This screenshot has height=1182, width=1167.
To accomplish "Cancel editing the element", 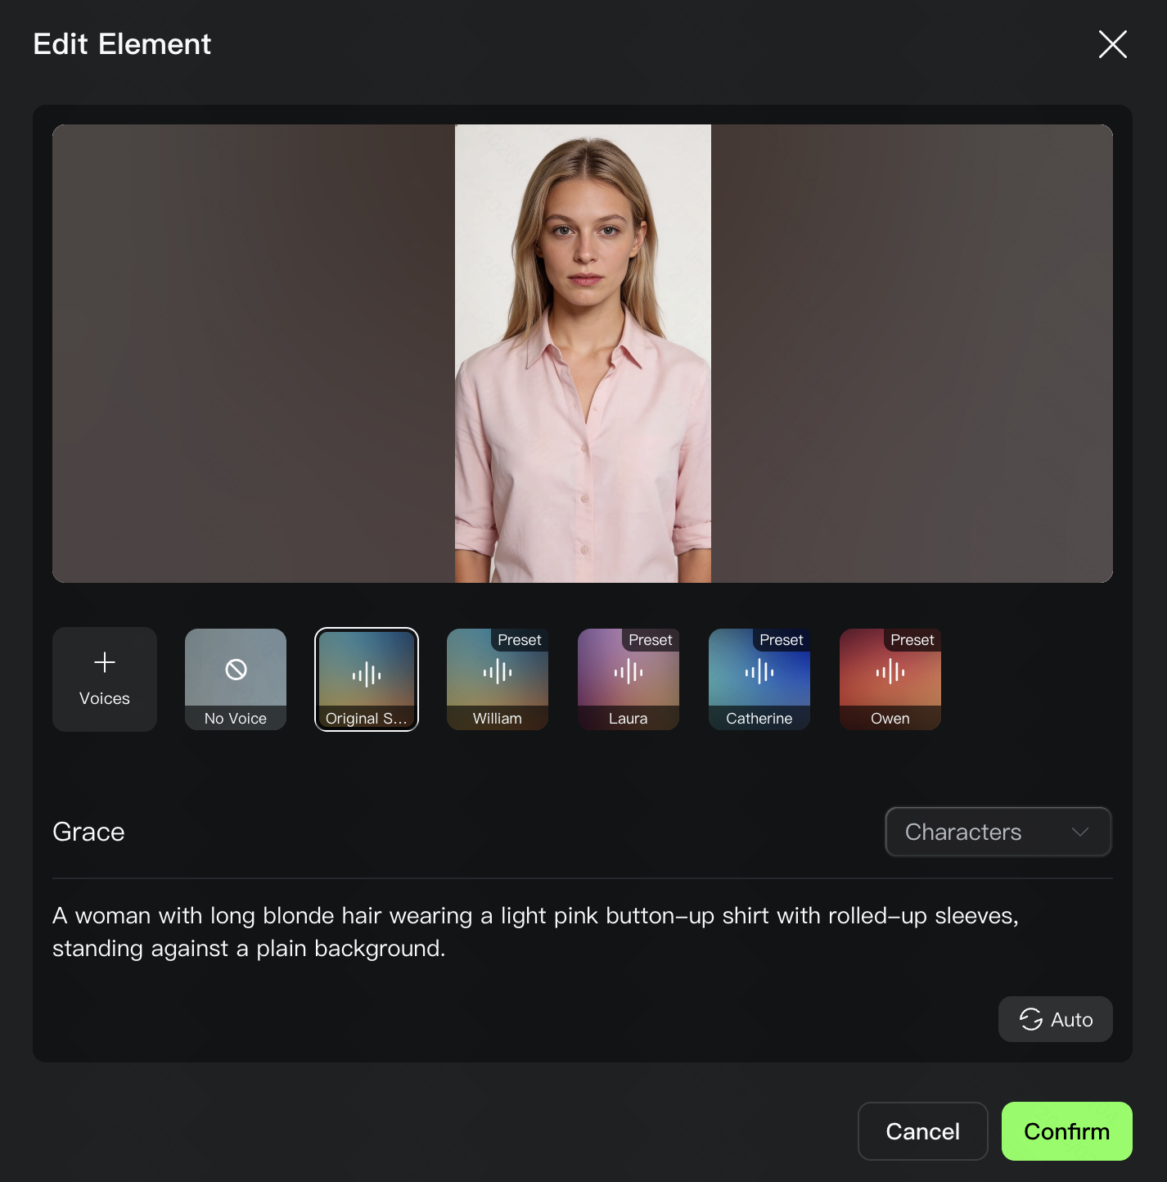I will (x=922, y=1131).
